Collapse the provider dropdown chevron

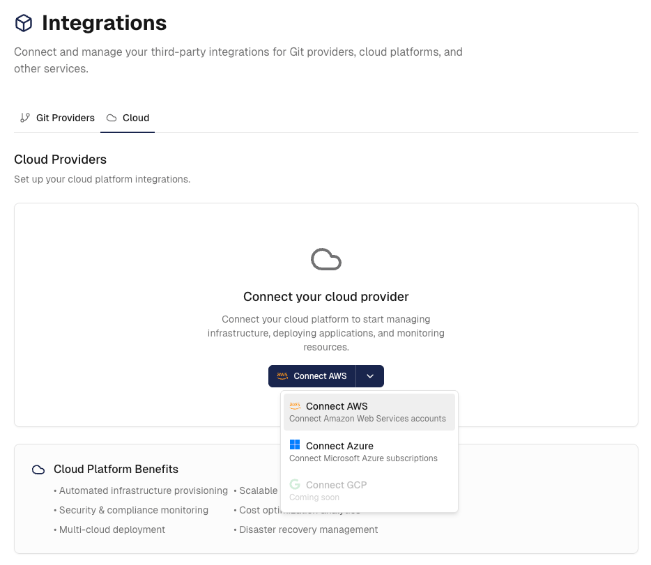pyautogui.click(x=370, y=376)
